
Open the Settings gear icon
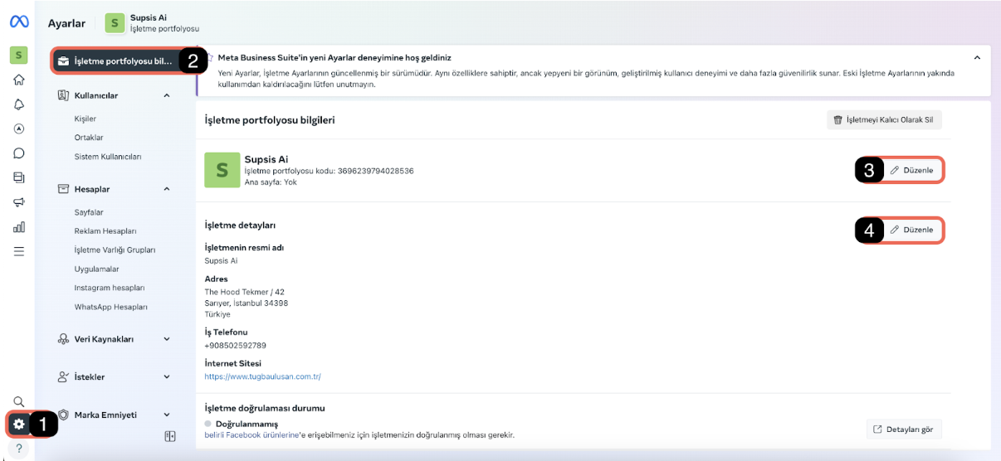tap(18, 425)
